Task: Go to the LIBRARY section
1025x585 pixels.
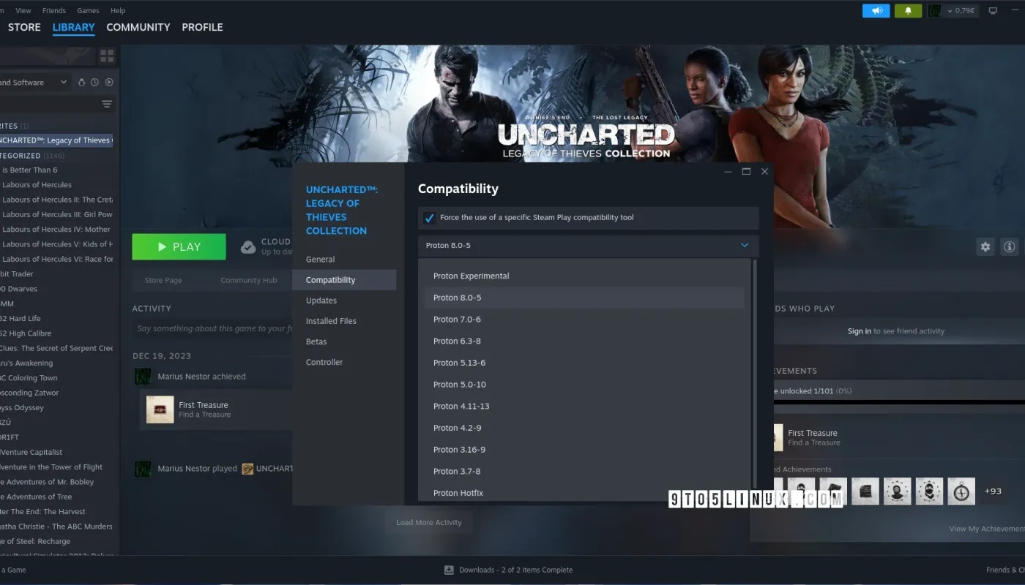Action: click(74, 27)
